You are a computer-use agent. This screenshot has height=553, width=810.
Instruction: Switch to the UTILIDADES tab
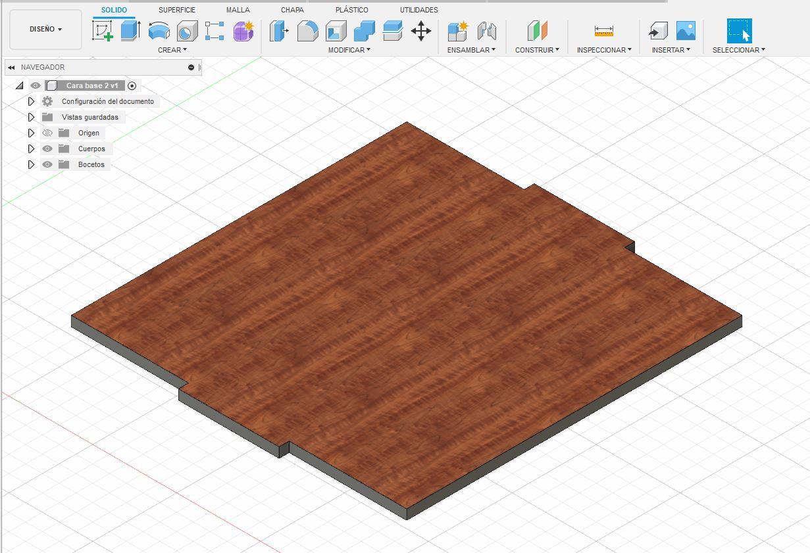pos(418,10)
